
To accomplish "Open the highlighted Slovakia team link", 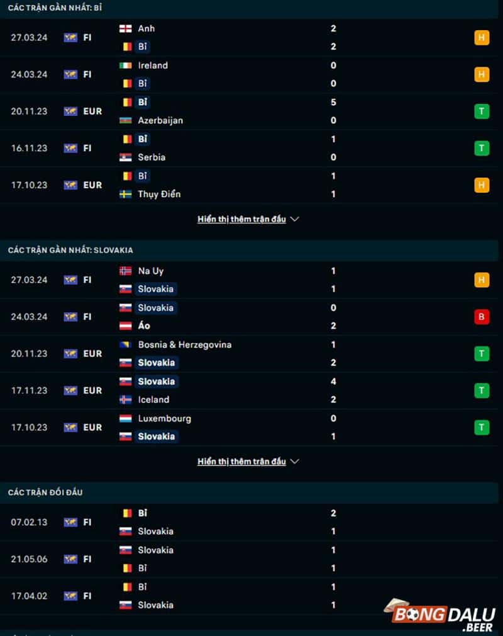I will coord(155,289).
